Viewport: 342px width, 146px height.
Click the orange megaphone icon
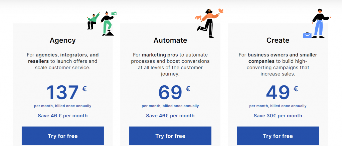tap(198, 18)
